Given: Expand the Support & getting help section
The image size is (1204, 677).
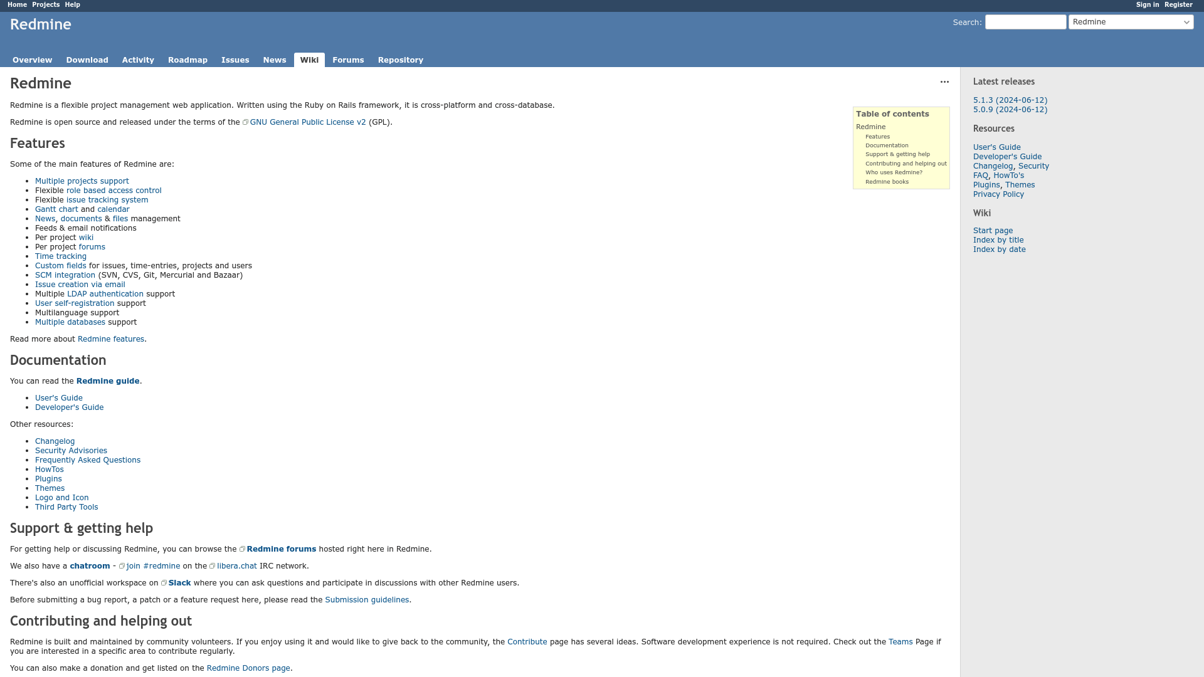Looking at the screenshot, I should (x=898, y=154).
